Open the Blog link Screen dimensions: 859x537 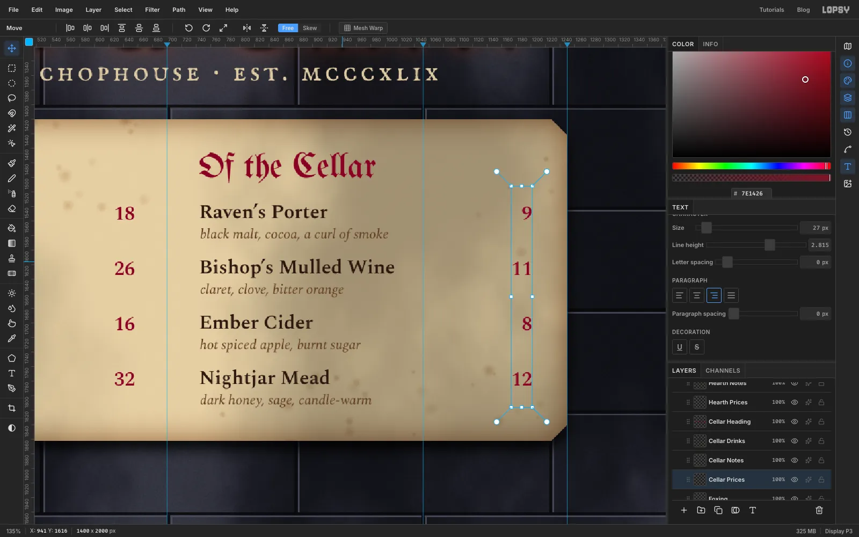803,10
